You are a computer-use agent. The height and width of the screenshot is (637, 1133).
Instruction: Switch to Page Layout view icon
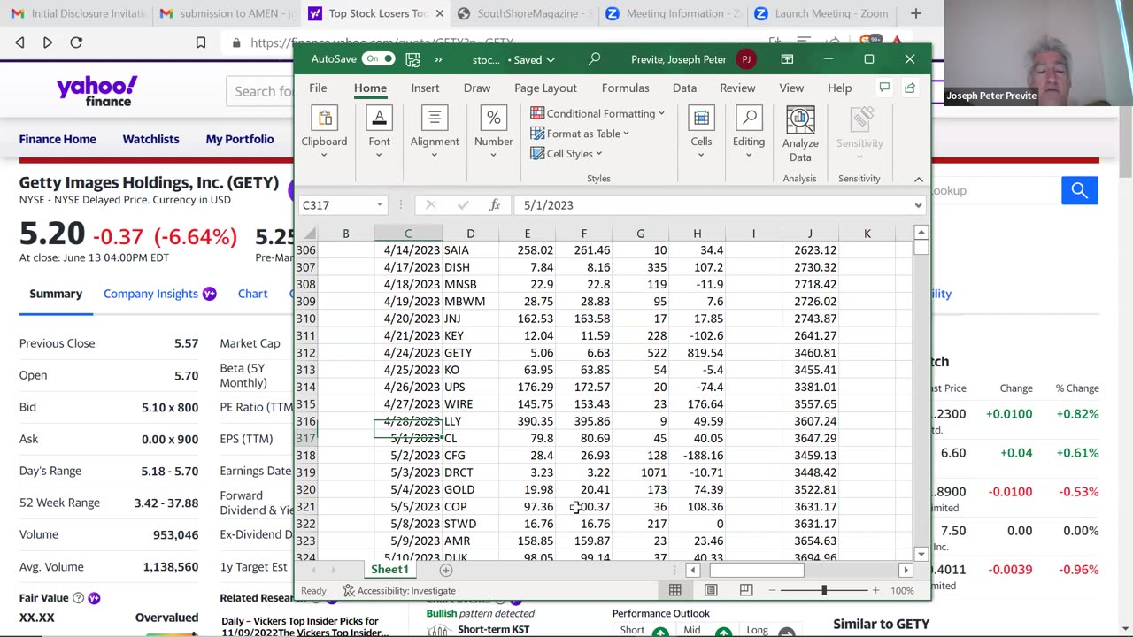click(x=711, y=590)
